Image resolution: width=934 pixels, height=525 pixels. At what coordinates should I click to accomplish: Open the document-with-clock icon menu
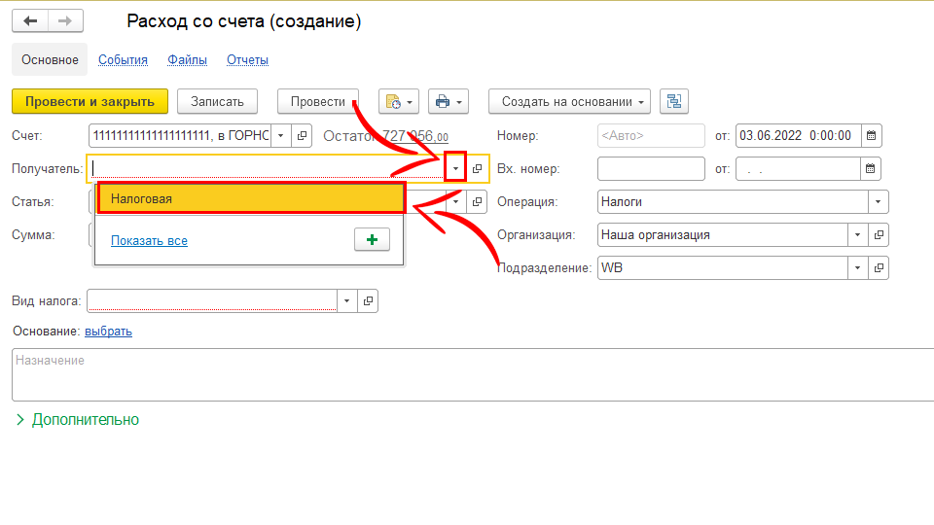click(x=399, y=102)
